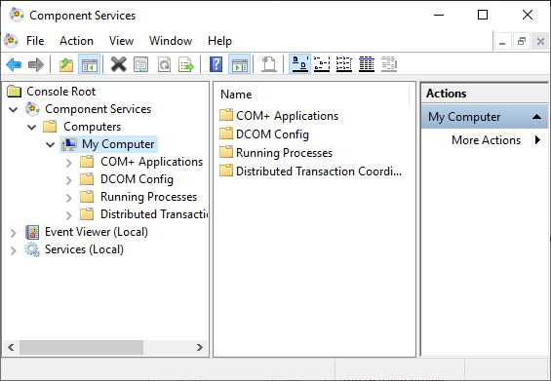The image size is (551, 381).
Task: Open Properties from the toolbar
Action: (x=140, y=64)
